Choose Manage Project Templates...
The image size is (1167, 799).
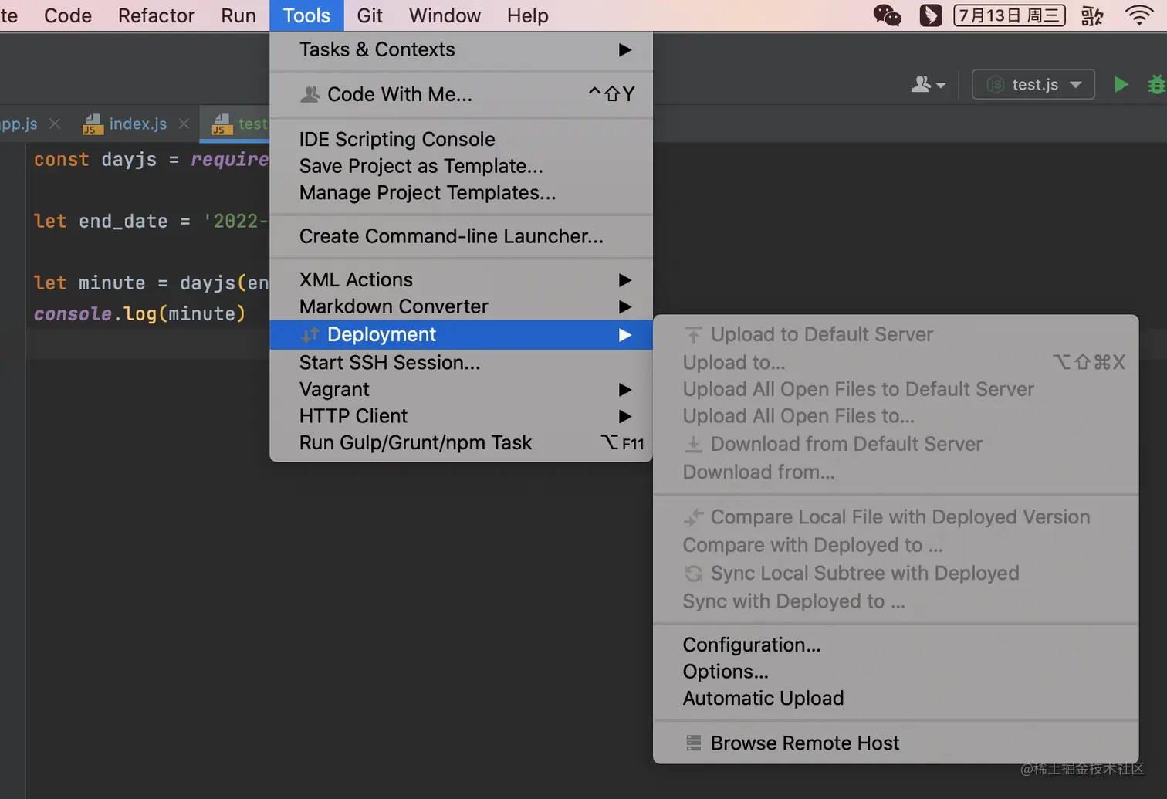coord(461,193)
